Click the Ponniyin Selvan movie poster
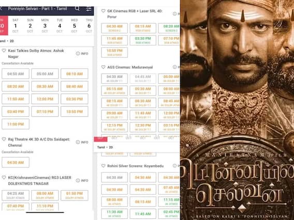294x220 pixels. coord(237,110)
